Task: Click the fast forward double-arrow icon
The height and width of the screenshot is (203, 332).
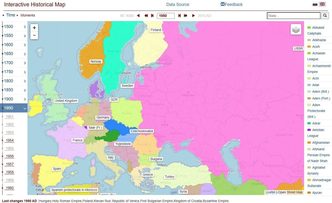Action: [x=186, y=16]
